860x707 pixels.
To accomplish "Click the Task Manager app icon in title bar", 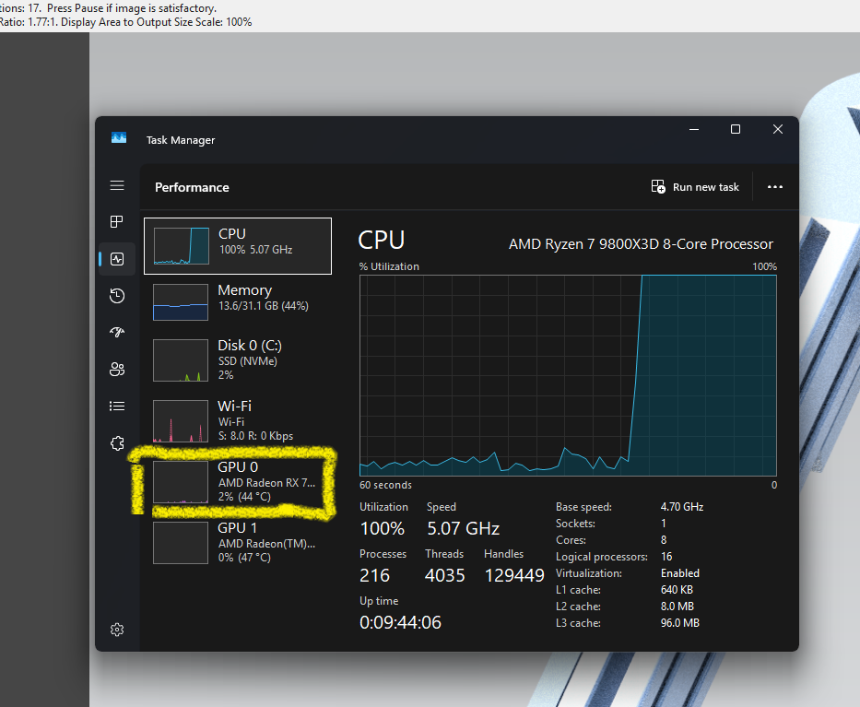I will pyautogui.click(x=119, y=137).
